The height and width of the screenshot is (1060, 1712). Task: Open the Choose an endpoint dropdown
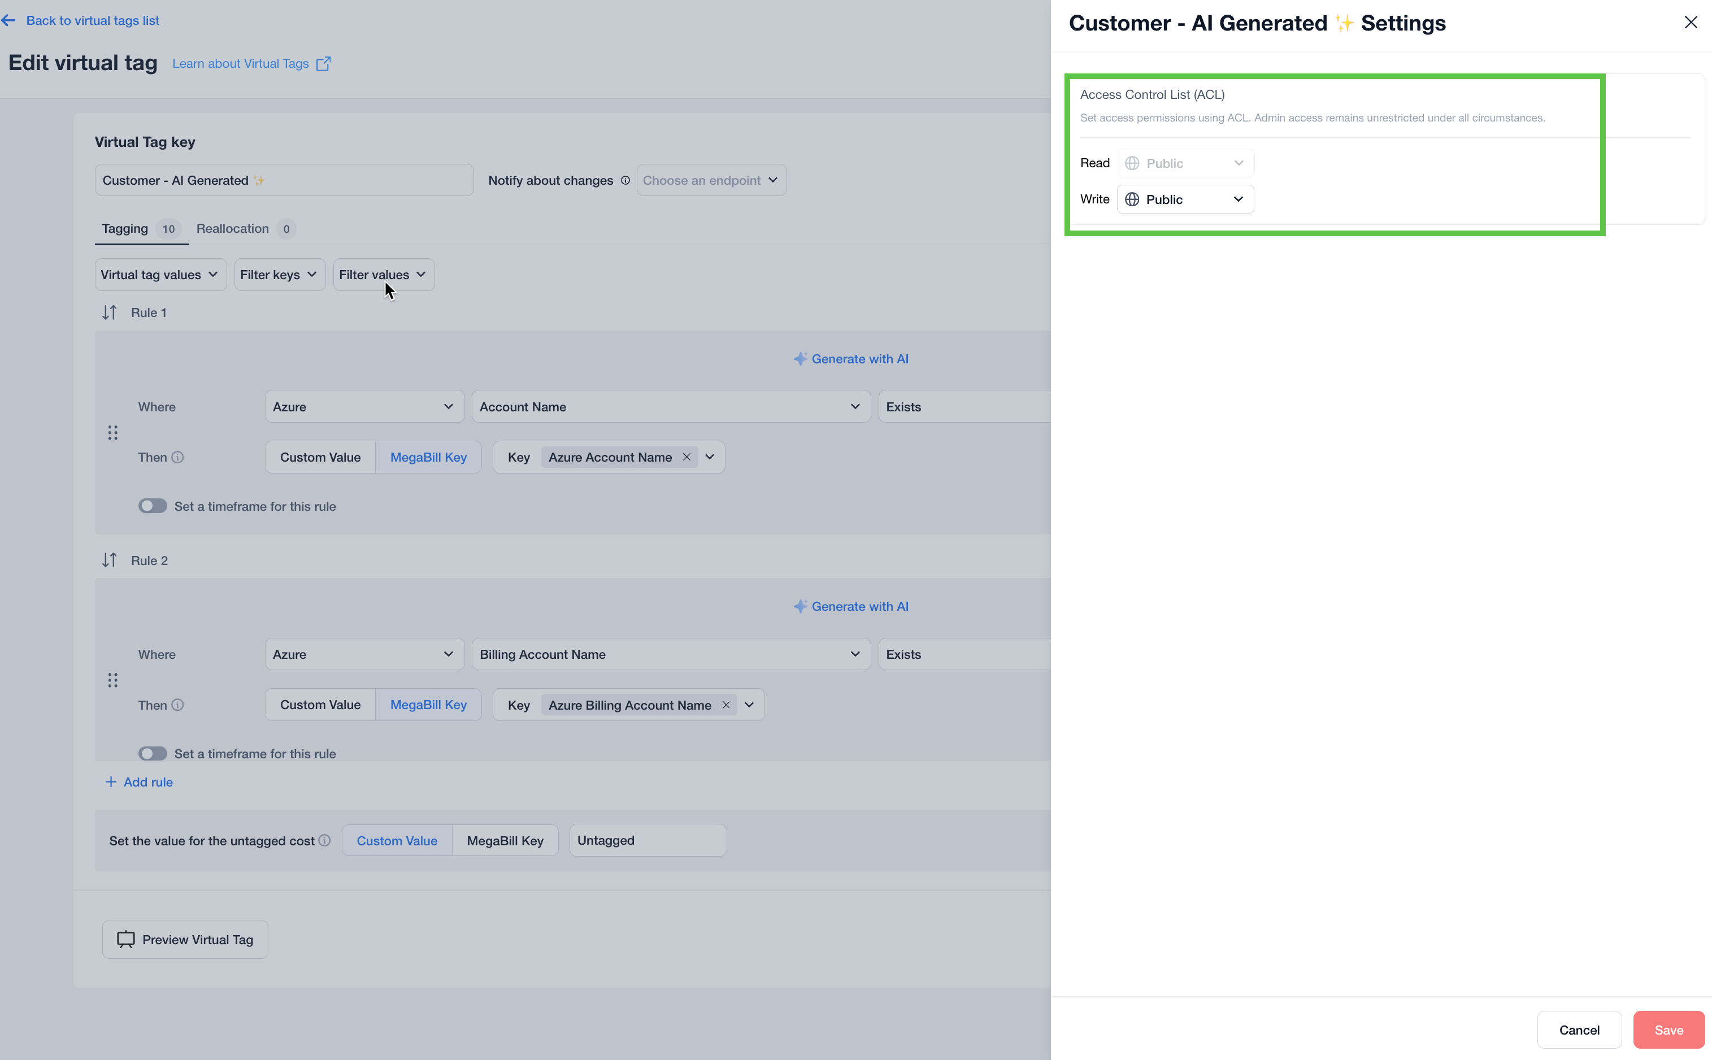pos(711,180)
